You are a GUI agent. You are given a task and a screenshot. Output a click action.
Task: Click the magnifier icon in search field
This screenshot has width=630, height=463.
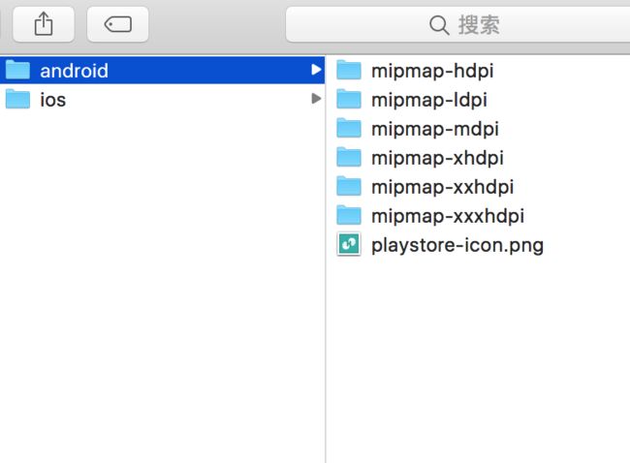(439, 25)
